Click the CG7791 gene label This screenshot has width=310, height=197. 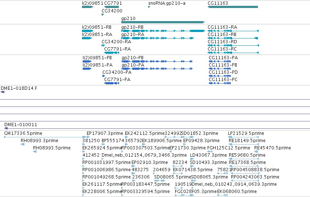pyautogui.click(x=113, y=3)
